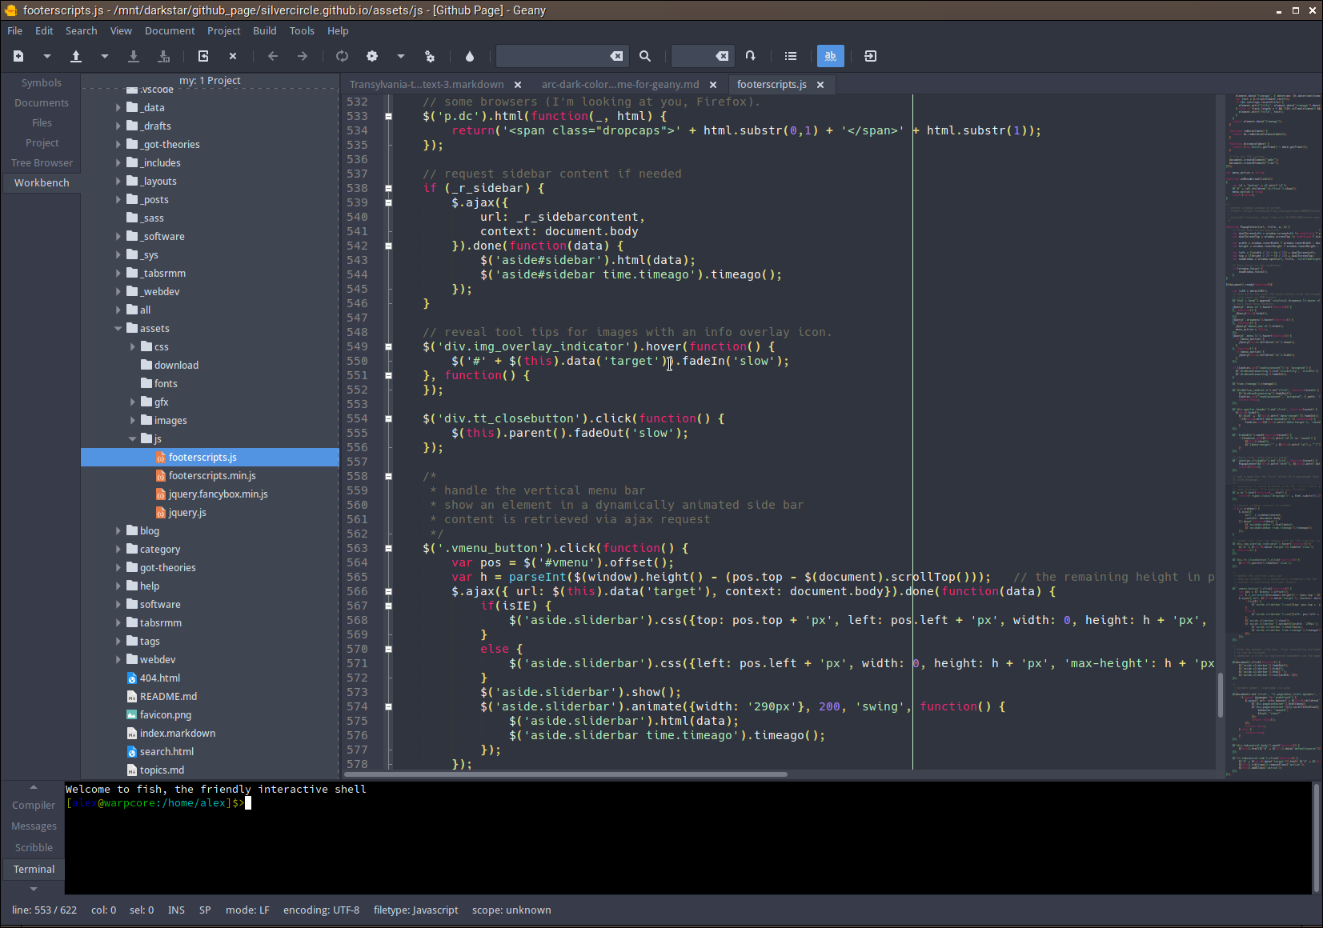
Task: Select footerscripts.min.js in the tree
Action: 212,475
